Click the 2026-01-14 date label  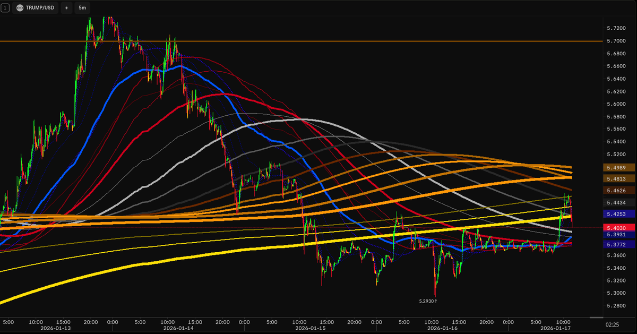pyautogui.click(x=179, y=328)
